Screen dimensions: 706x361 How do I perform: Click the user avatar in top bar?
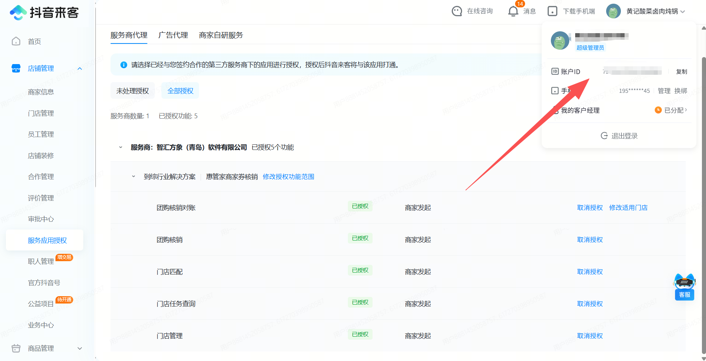coord(613,11)
